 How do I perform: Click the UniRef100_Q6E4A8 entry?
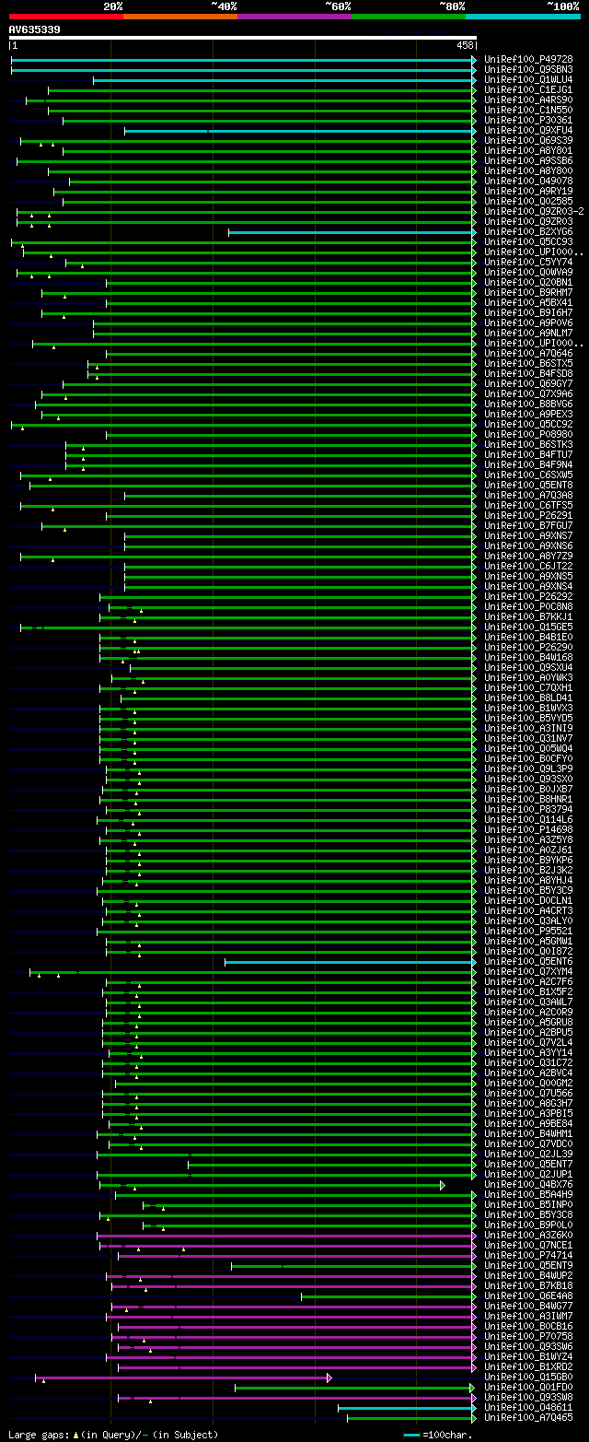(x=528, y=1295)
